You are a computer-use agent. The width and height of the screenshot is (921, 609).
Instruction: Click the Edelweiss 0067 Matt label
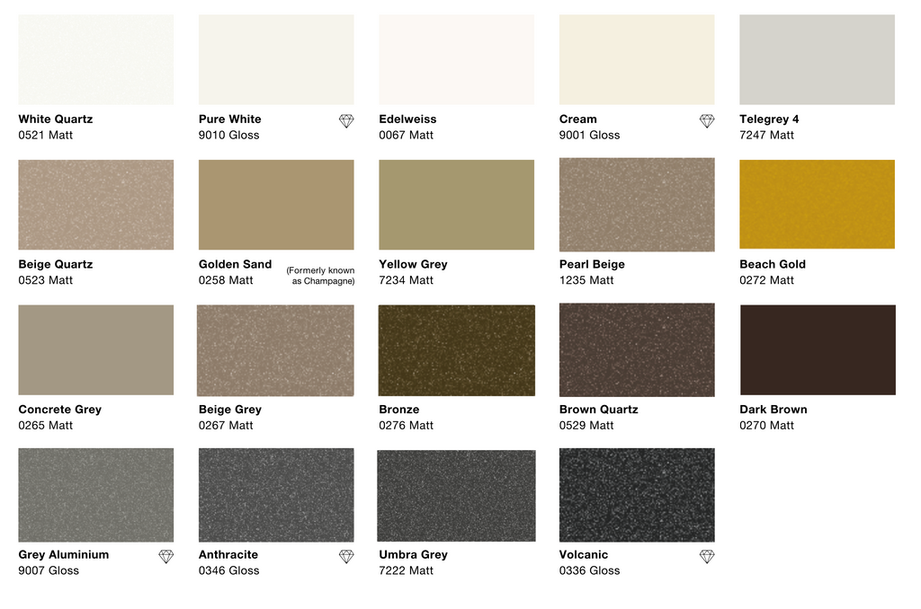(x=407, y=127)
